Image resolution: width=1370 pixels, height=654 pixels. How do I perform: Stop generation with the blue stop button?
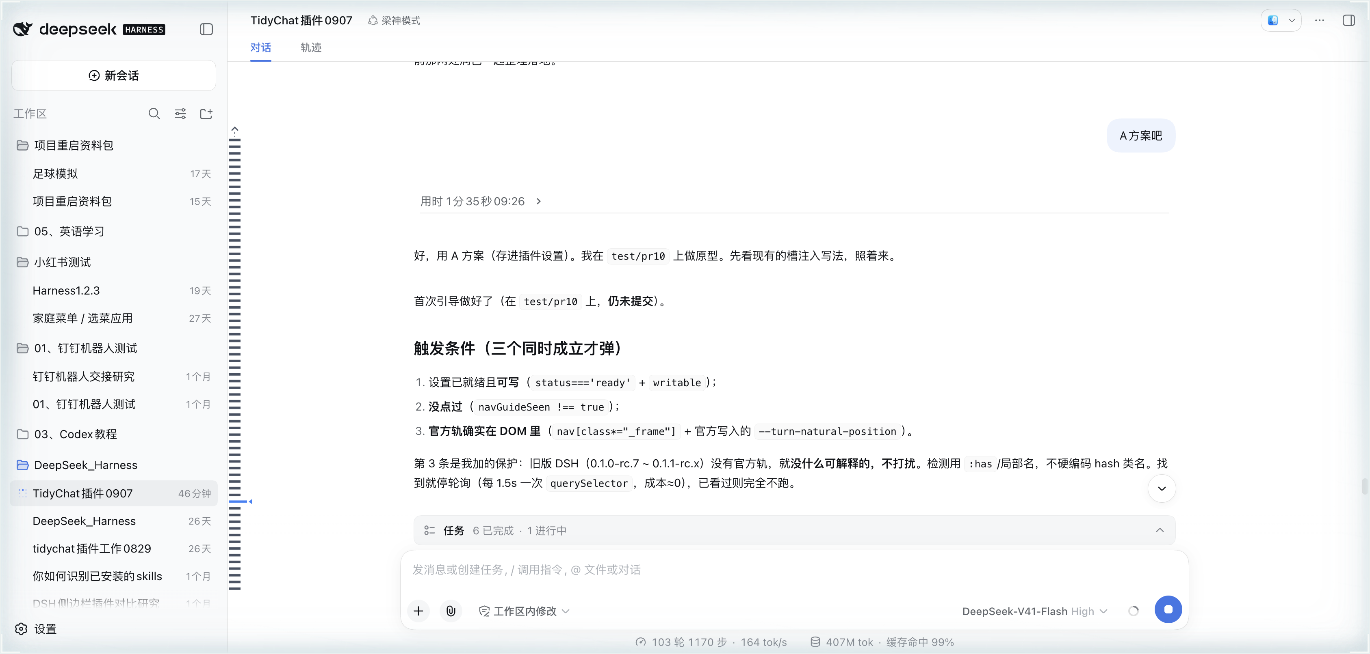[1168, 609]
